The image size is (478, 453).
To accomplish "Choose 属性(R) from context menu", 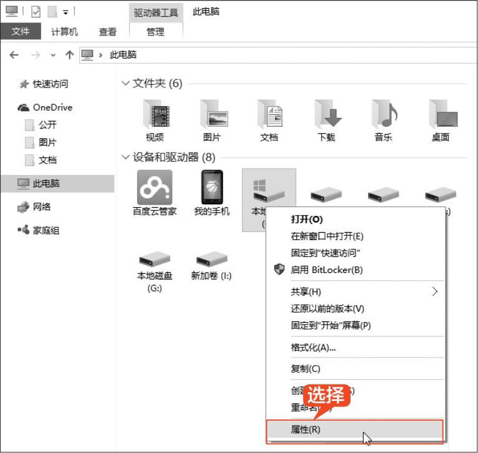I will pos(354,430).
